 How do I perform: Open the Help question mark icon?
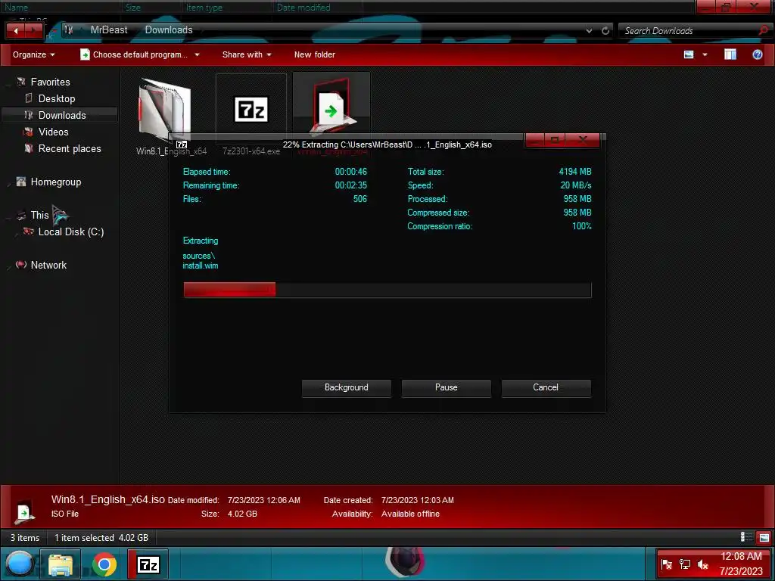coord(757,54)
